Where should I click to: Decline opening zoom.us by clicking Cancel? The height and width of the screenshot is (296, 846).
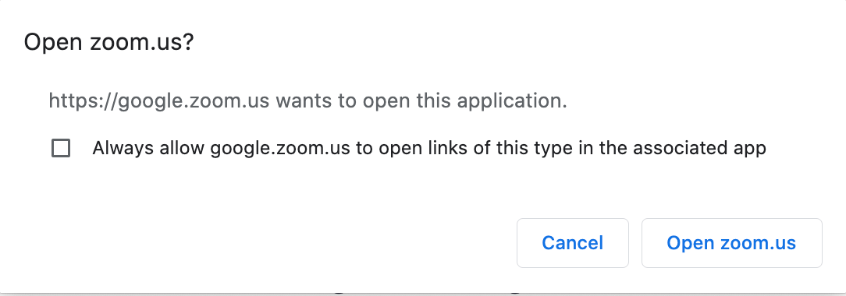(x=572, y=243)
